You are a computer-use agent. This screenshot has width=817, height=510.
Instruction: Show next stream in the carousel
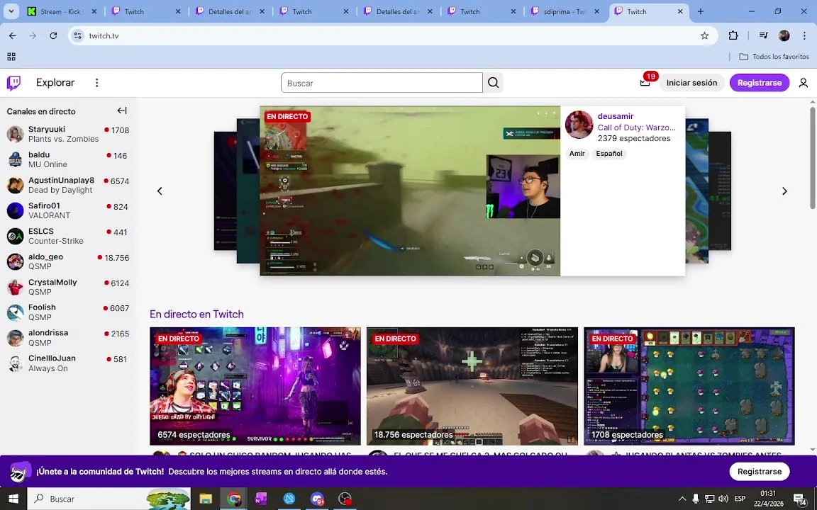(784, 191)
